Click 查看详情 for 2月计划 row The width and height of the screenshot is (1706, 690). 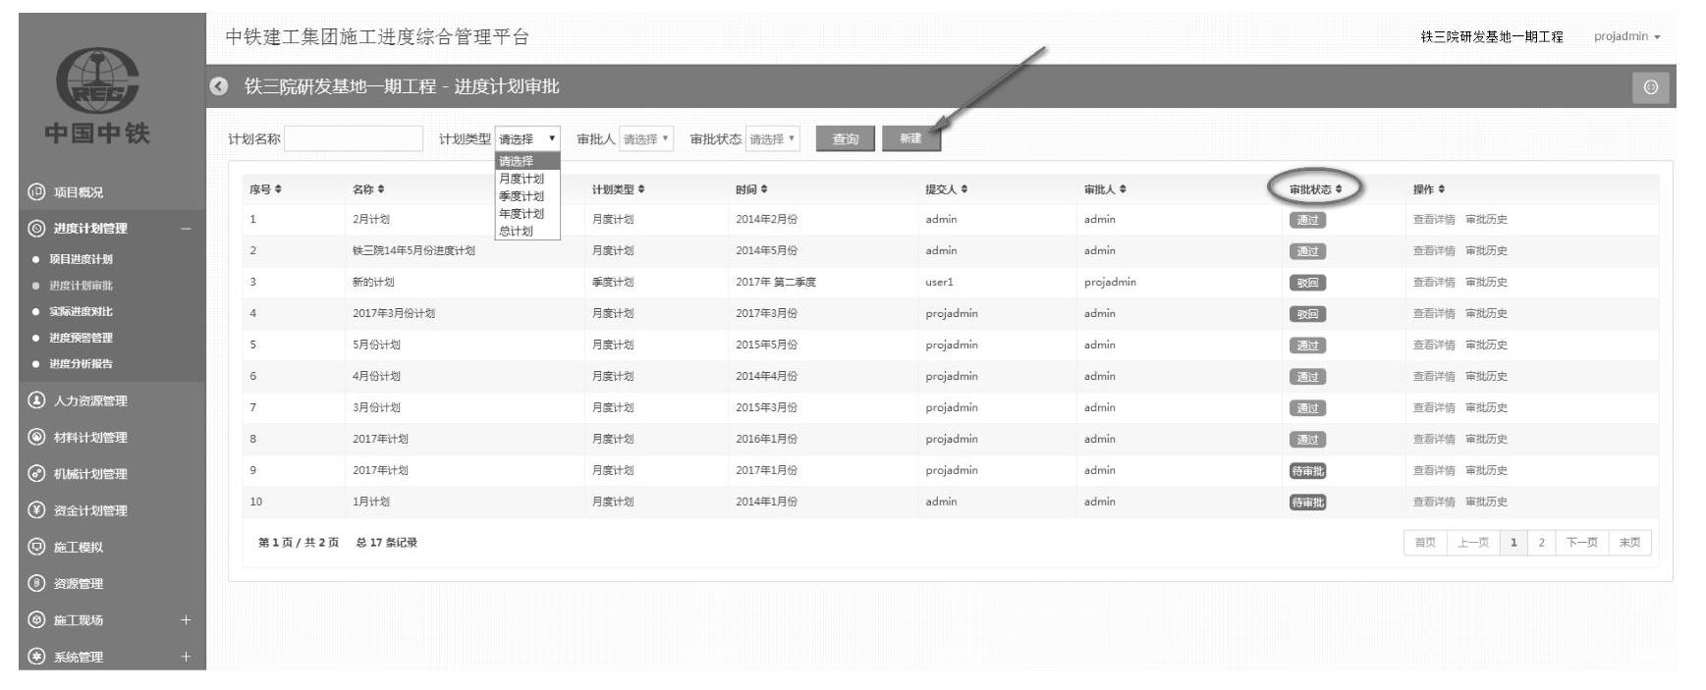pyautogui.click(x=1434, y=220)
